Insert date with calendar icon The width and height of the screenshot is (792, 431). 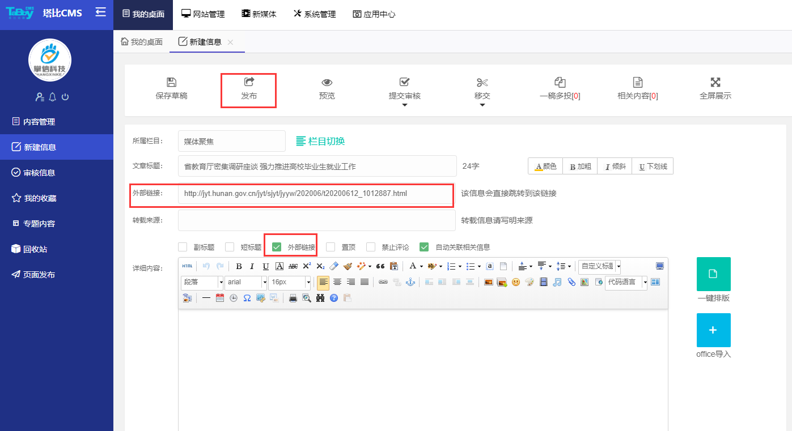click(x=220, y=298)
